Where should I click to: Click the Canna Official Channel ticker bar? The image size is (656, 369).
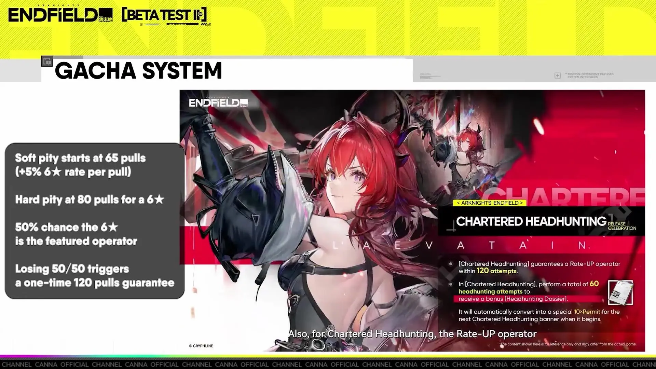[x=328, y=365]
